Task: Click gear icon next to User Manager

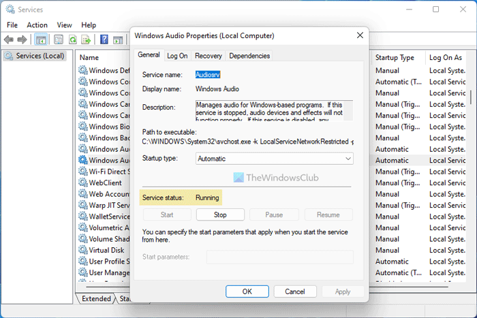Action: 82,272
